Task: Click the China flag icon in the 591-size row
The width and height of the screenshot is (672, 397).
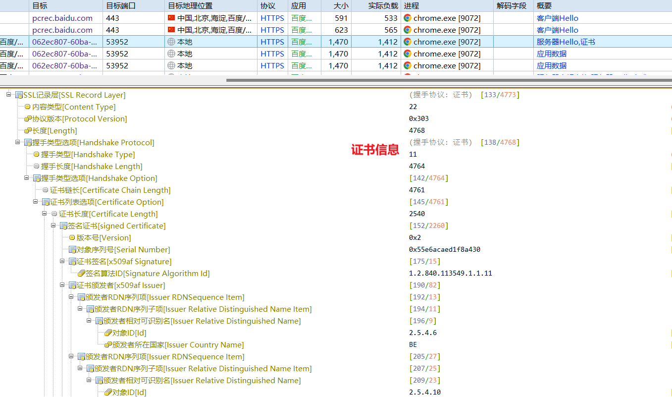Action: pyautogui.click(x=171, y=18)
